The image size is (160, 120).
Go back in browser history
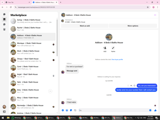3,7
